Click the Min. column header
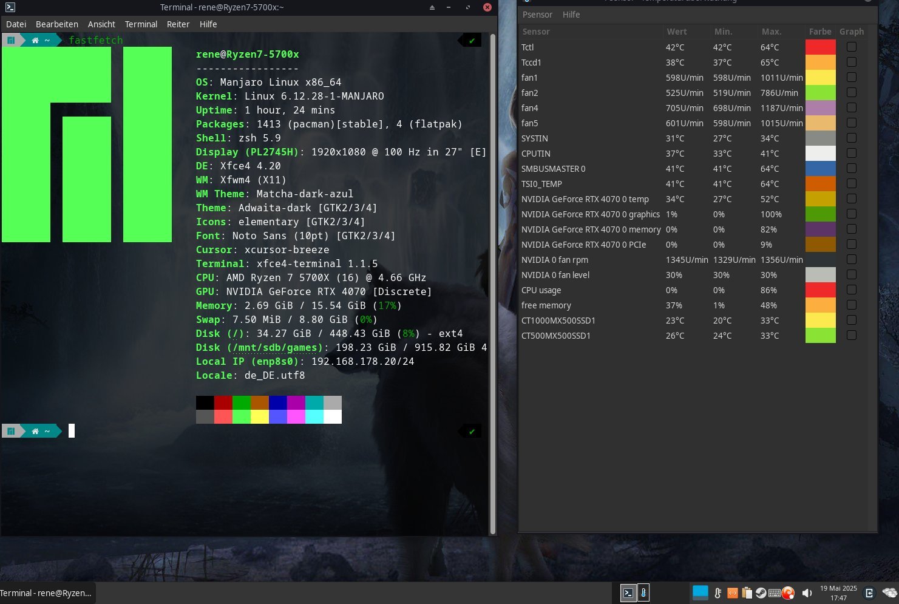The image size is (899, 604). click(x=733, y=32)
